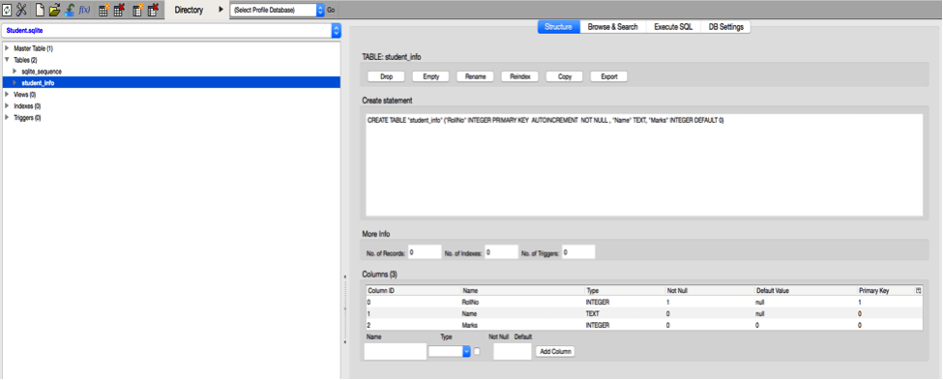The image size is (943, 380).
Task: Select the Marks row in Columns table
Action: (x=644, y=325)
